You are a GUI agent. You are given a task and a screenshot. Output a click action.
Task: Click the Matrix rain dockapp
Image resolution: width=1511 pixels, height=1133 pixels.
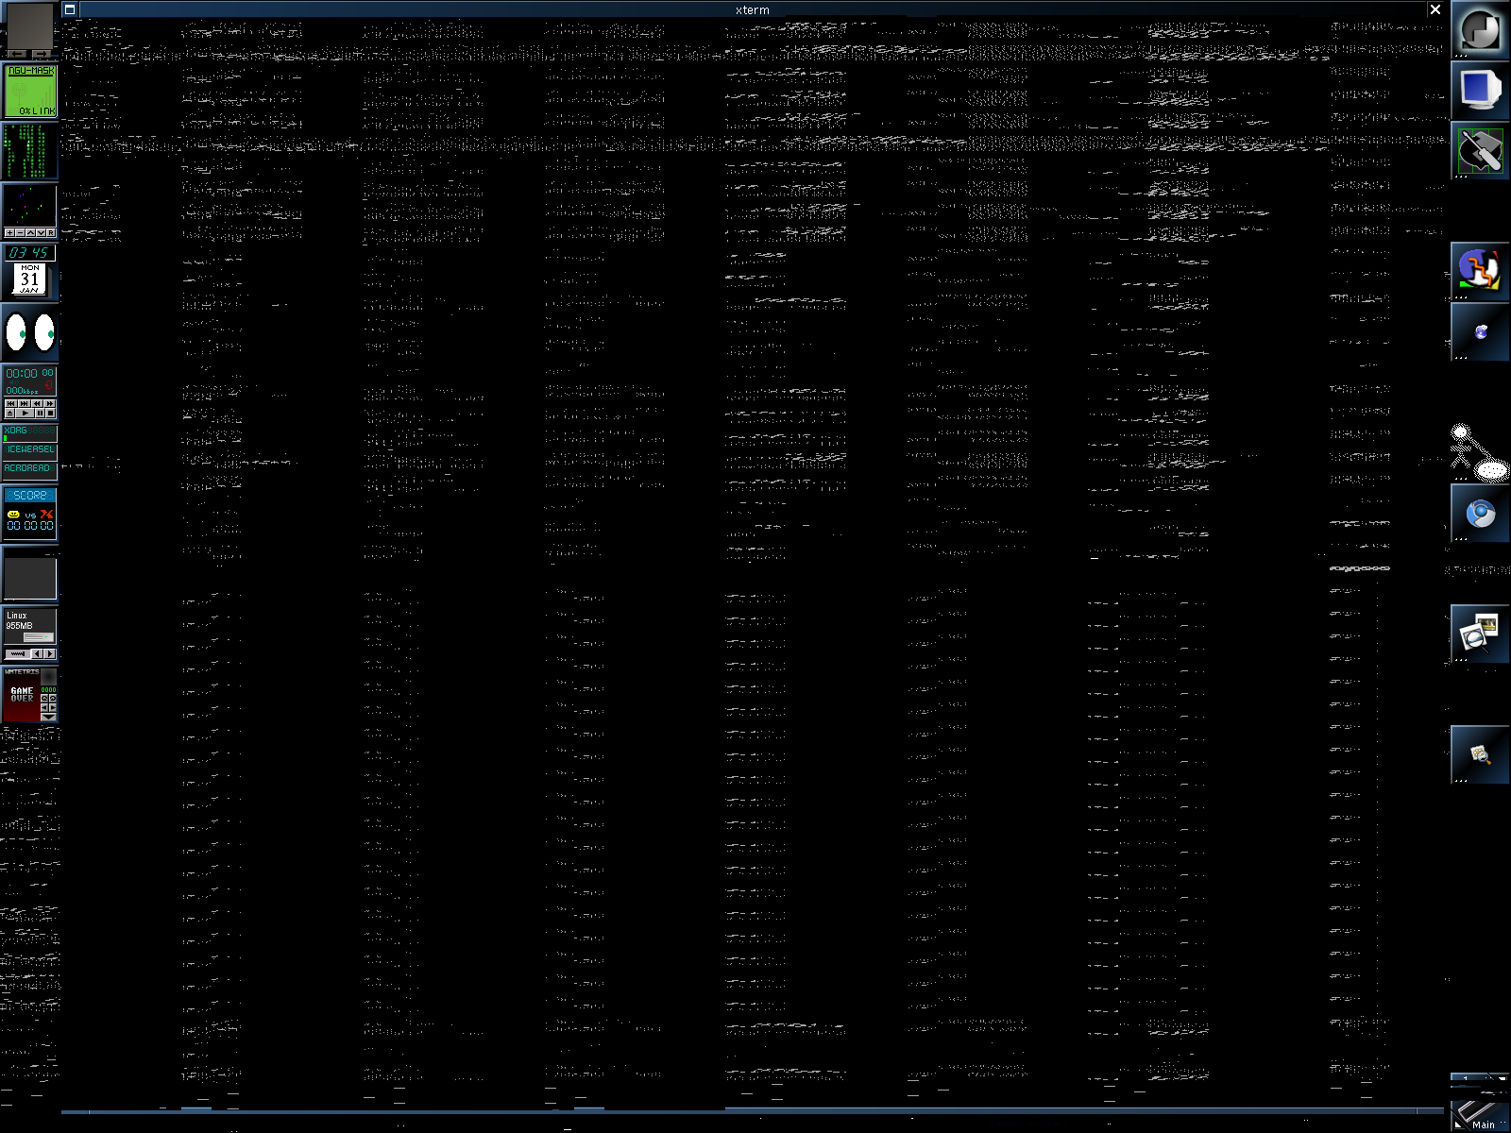click(30, 151)
